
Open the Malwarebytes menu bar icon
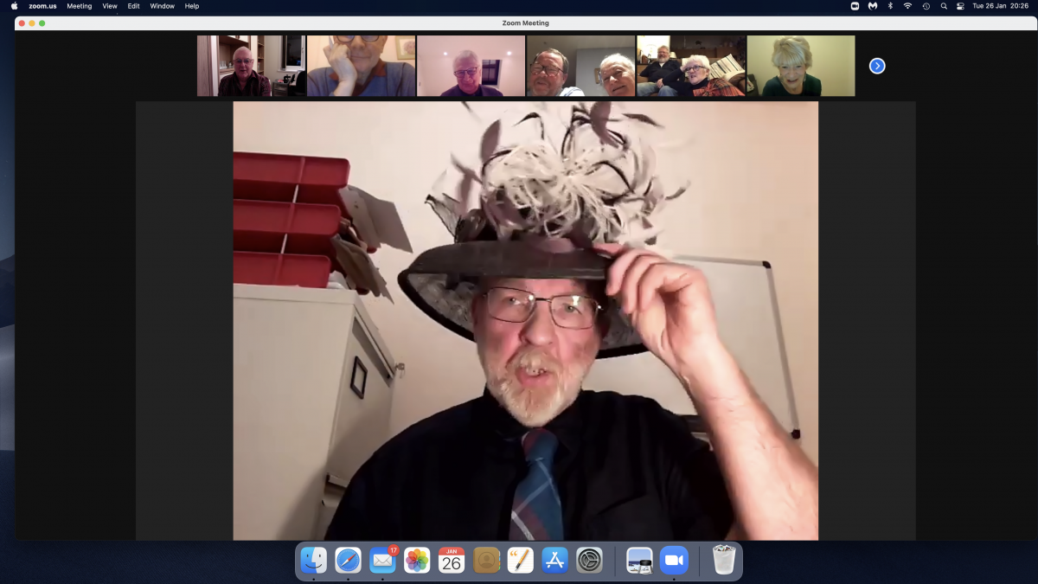tap(873, 6)
